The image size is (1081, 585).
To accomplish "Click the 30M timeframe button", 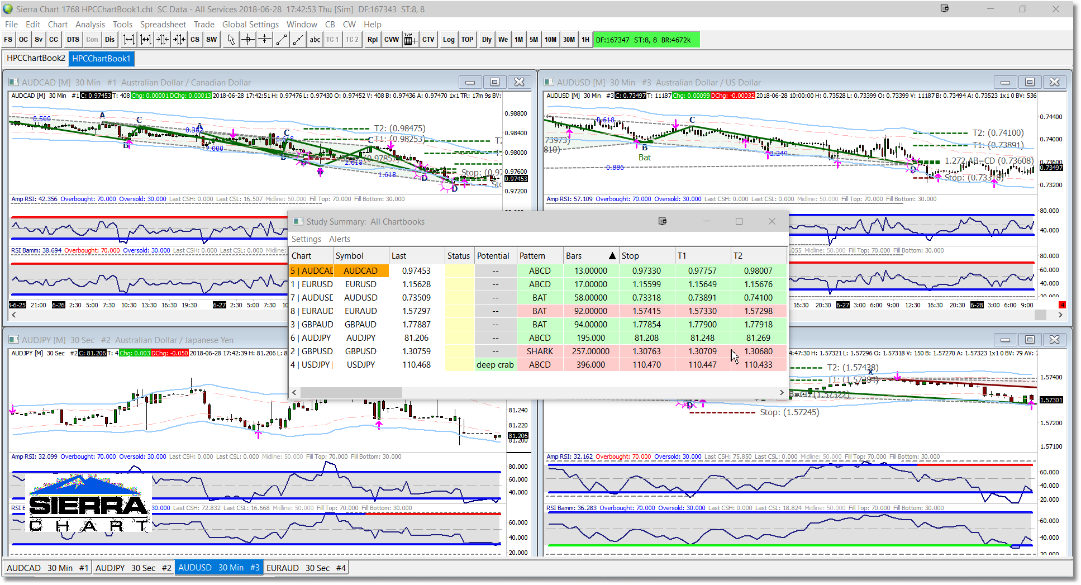I will 568,39.
